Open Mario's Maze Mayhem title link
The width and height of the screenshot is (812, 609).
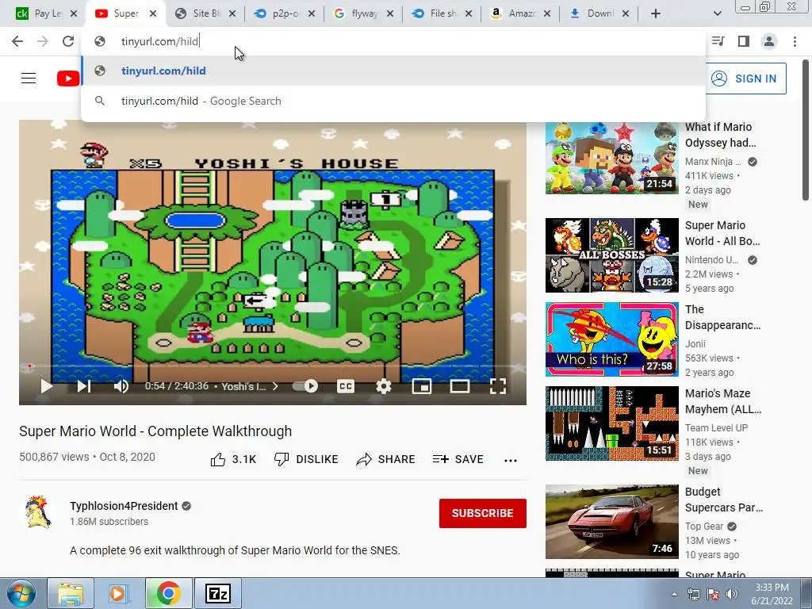723,401
